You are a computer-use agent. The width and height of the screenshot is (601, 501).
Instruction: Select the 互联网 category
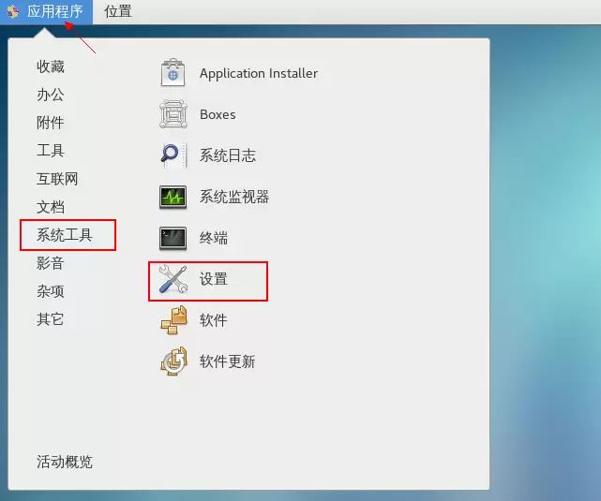click(x=57, y=179)
